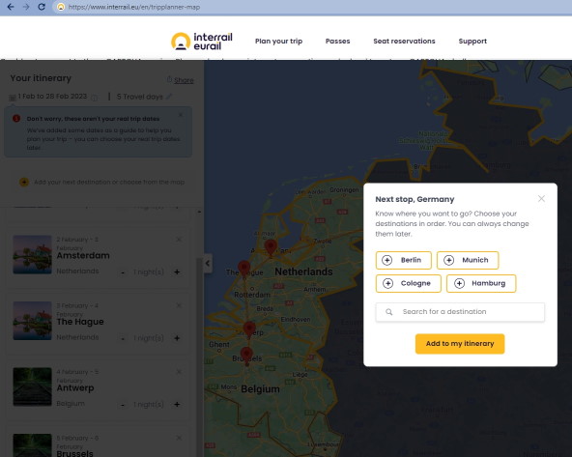Click the Antwerp thumbnail image

(x=33, y=387)
